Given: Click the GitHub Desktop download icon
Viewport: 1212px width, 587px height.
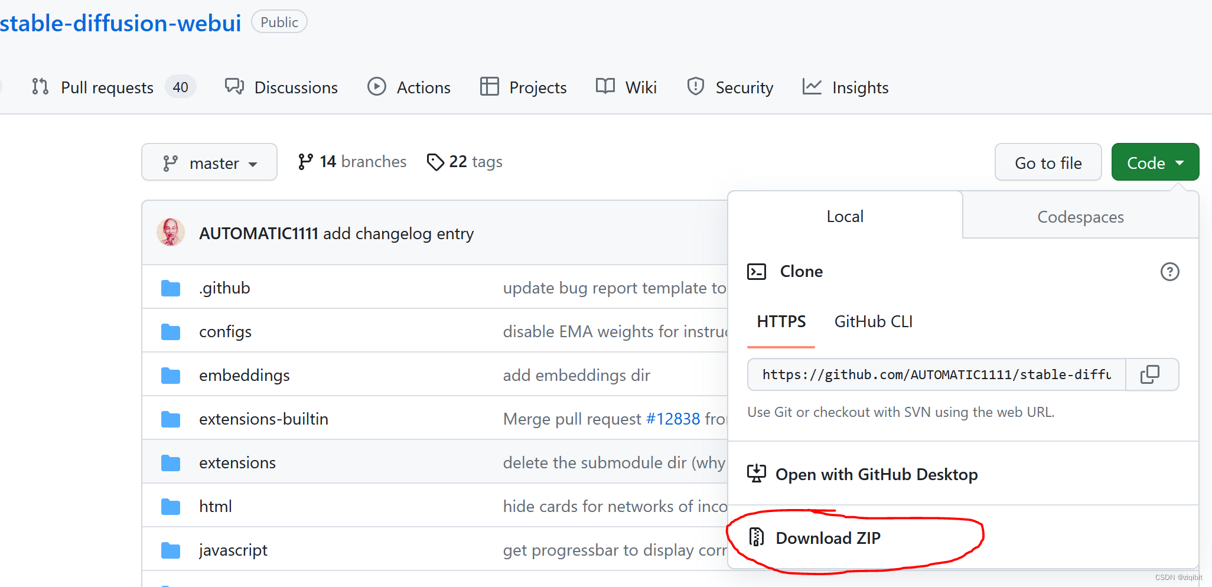Looking at the screenshot, I should point(757,473).
